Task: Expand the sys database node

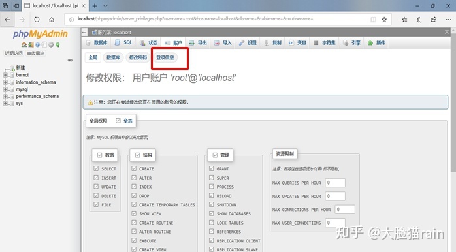Action: 5,103
